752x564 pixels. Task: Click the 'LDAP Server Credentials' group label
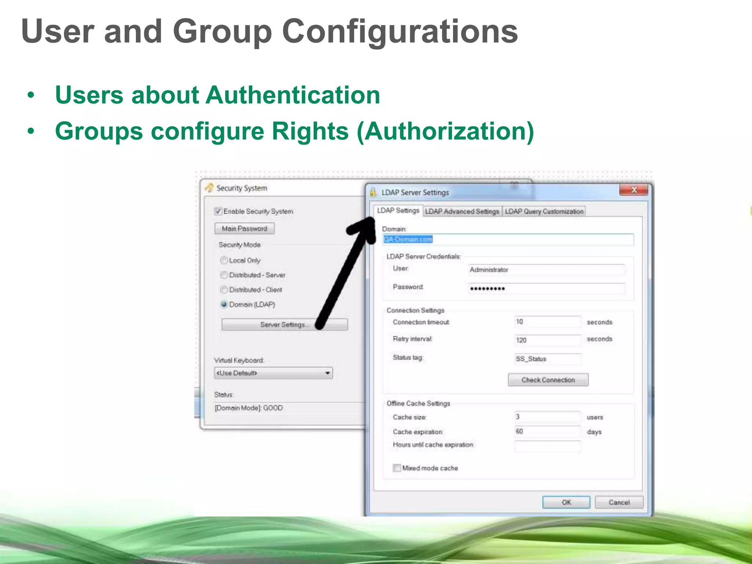coord(423,256)
